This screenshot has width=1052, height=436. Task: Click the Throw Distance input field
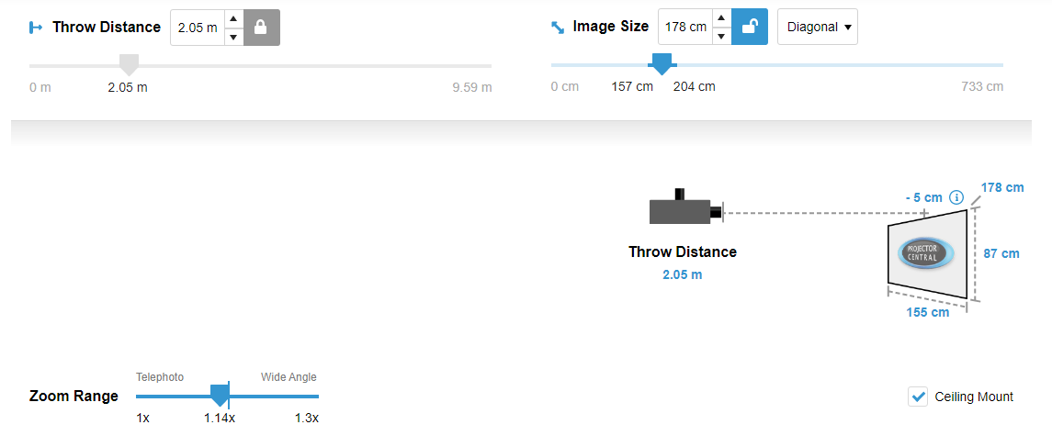click(198, 28)
